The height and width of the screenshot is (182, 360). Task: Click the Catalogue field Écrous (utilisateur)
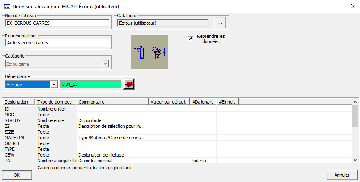coord(163,23)
